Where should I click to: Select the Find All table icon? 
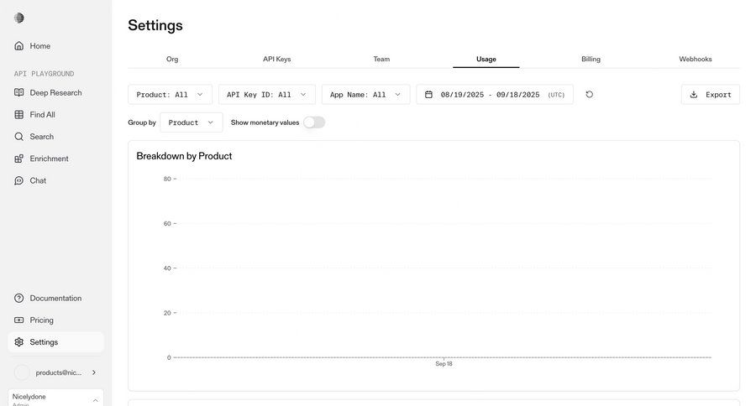(19, 115)
